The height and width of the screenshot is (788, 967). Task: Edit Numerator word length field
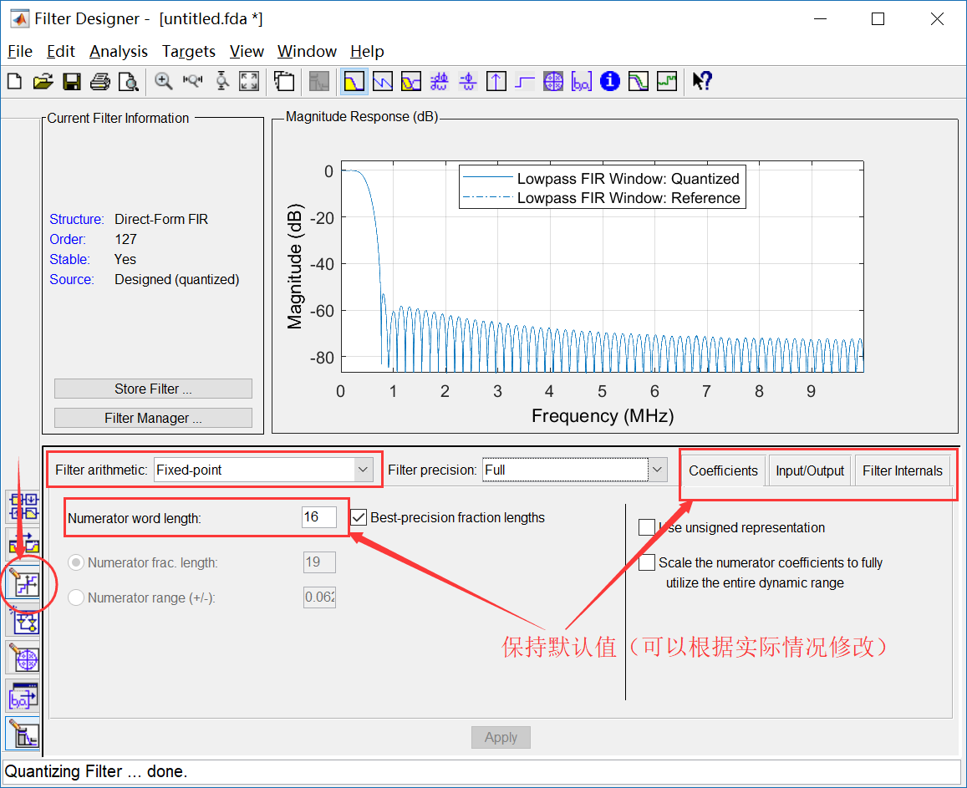point(318,517)
